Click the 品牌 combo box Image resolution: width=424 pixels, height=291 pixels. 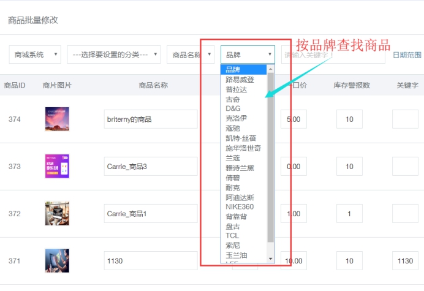tap(248, 55)
